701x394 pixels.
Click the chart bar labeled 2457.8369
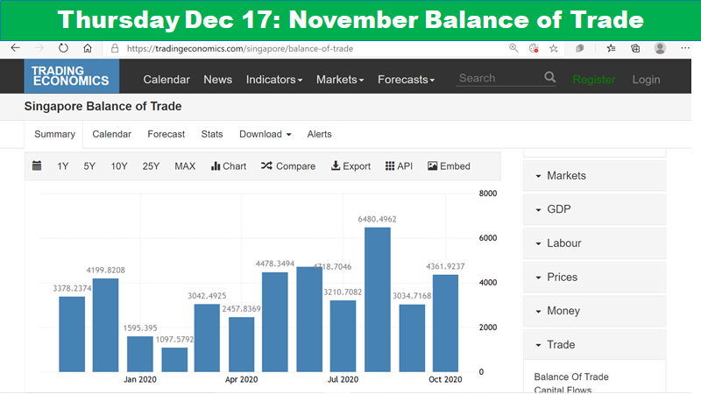(x=242, y=344)
